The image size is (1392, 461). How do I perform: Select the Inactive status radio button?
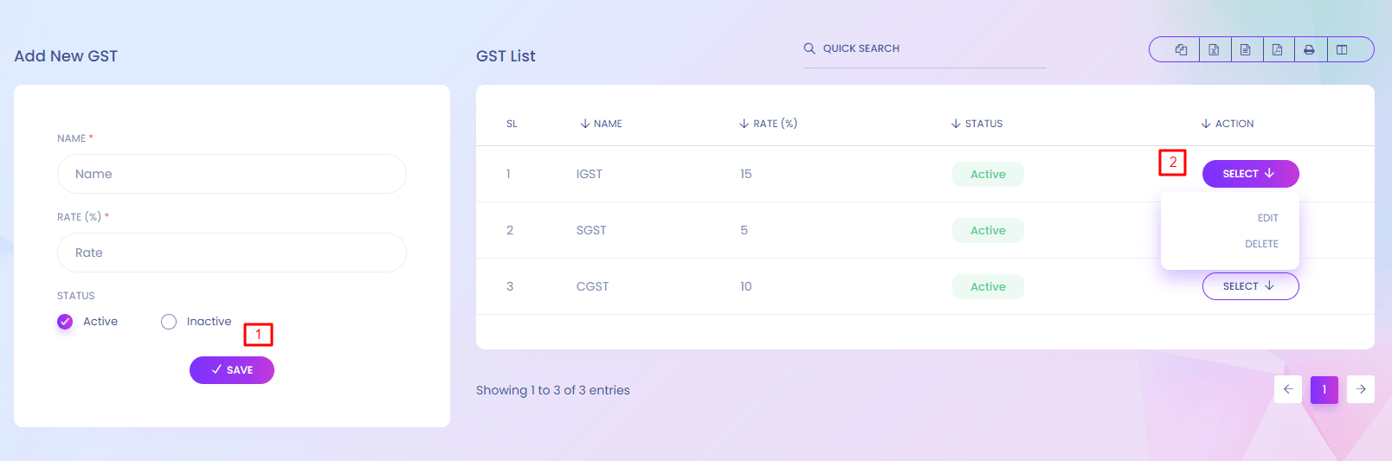coord(169,322)
